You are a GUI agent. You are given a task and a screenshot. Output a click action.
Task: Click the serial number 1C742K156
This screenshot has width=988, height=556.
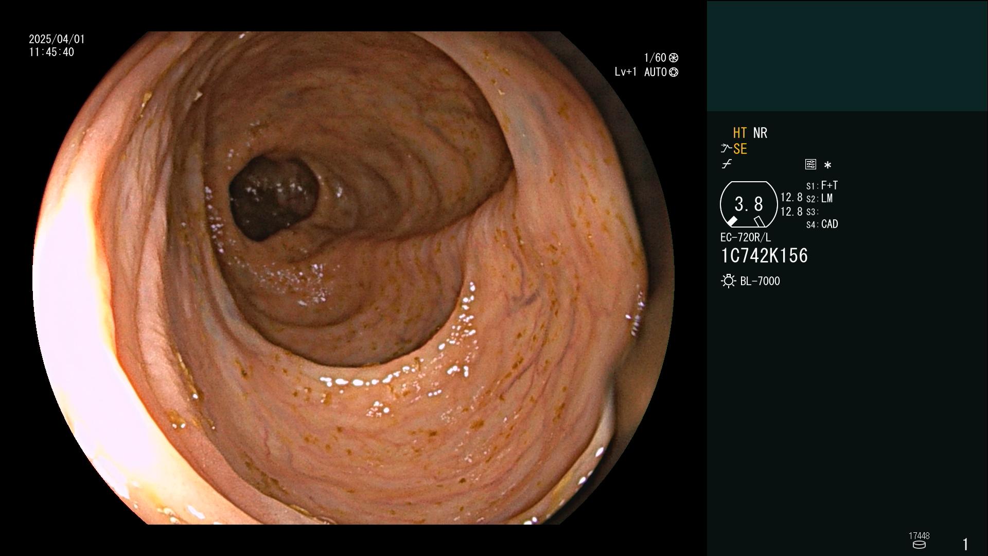pyautogui.click(x=765, y=256)
